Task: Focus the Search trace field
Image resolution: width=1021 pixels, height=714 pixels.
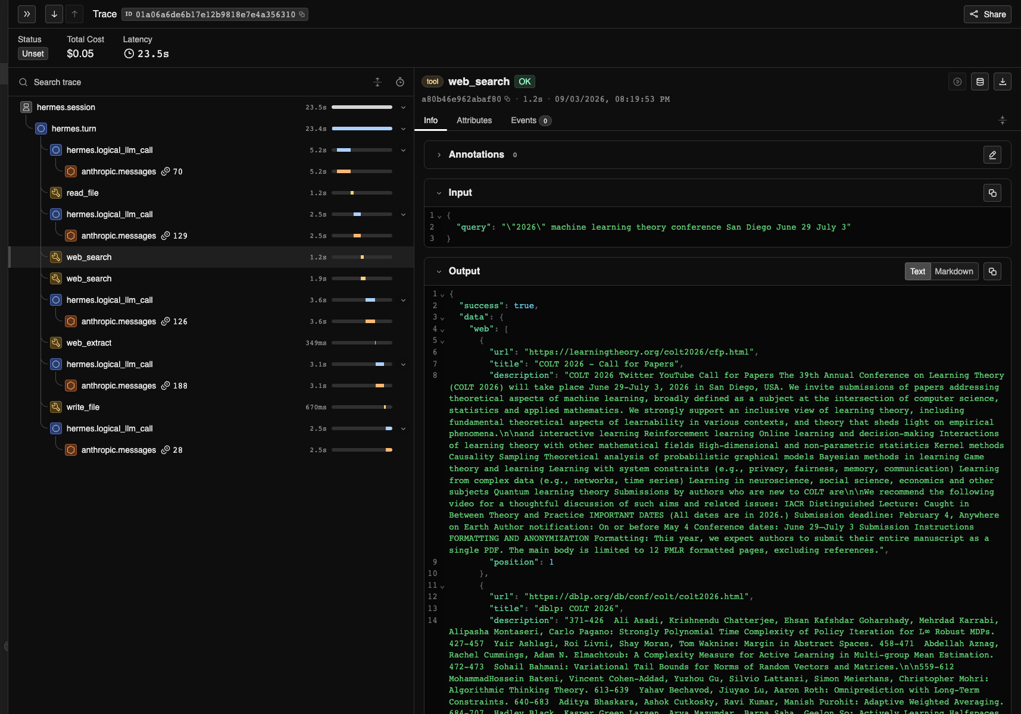Action: click(196, 82)
